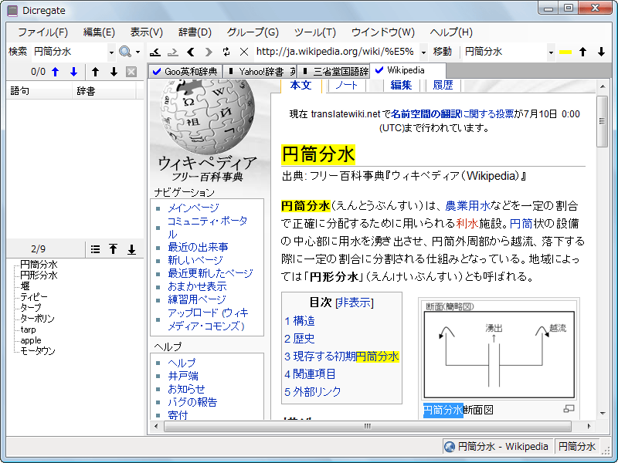The width and height of the screenshot is (618, 463).
Task: Click the ノート page tab
Action: point(346,85)
